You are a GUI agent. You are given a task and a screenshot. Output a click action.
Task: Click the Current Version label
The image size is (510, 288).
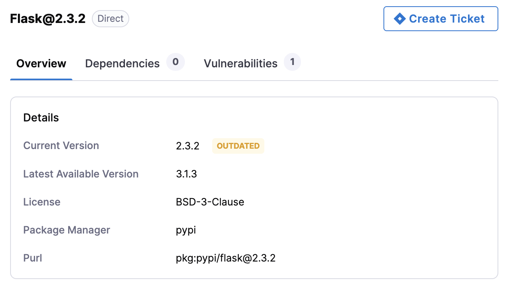pyautogui.click(x=61, y=146)
